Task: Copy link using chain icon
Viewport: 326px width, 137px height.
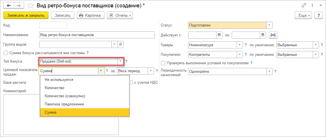Action: 304,5
